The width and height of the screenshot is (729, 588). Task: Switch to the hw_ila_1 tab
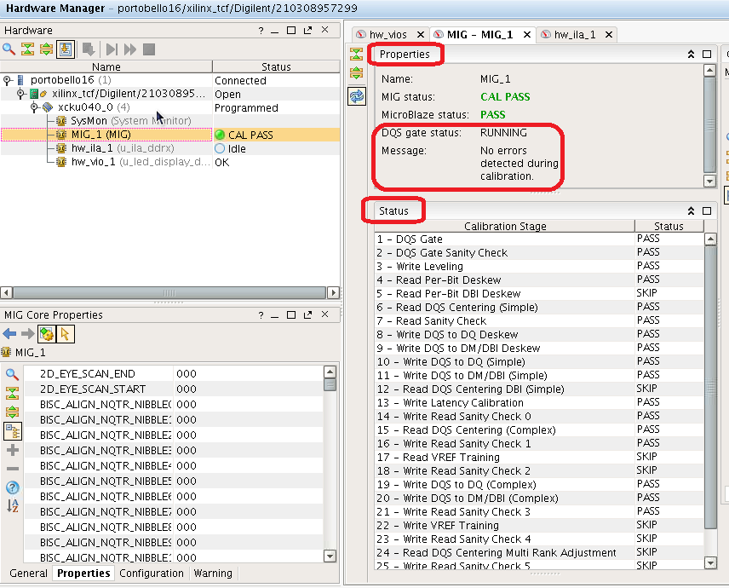[x=575, y=35]
